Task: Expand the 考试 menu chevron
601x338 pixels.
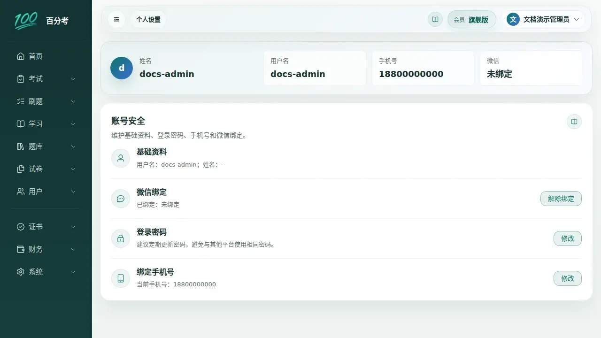Action: [x=73, y=79]
